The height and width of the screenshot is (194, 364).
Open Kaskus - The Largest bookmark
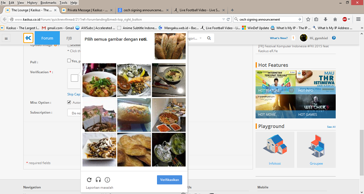click(20, 28)
